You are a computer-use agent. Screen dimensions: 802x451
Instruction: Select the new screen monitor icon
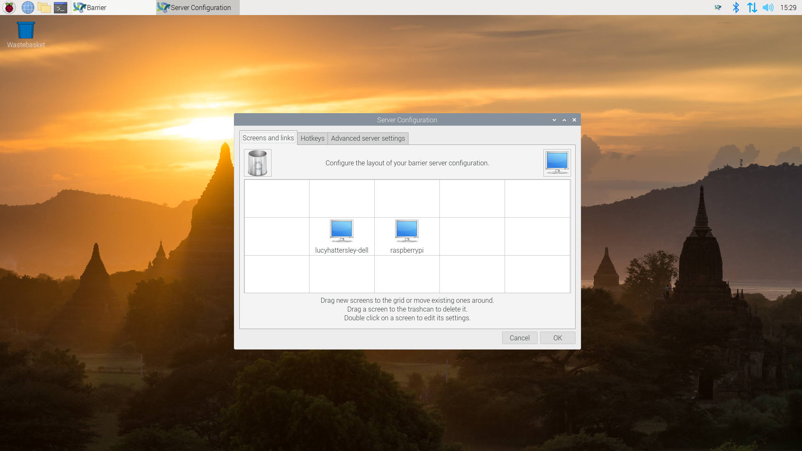[557, 162]
